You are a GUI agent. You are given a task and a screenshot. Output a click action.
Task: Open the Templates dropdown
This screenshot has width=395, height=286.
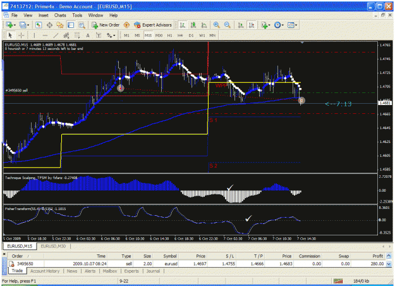[293, 25]
